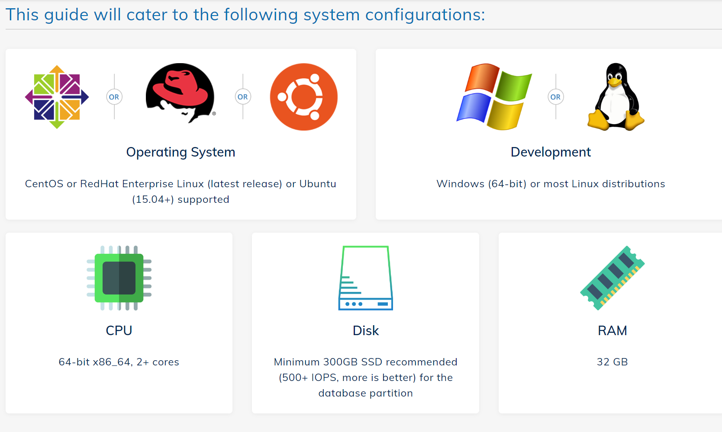Image resolution: width=722 pixels, height=432 pixels.
Task: Click the CentOS logo icon
Action: (x=57, y=97)
